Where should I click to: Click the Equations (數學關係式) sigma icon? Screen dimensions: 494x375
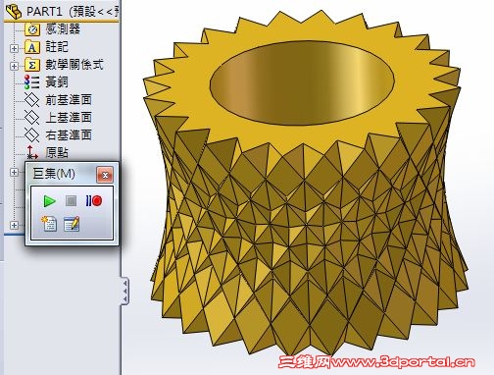32,65
